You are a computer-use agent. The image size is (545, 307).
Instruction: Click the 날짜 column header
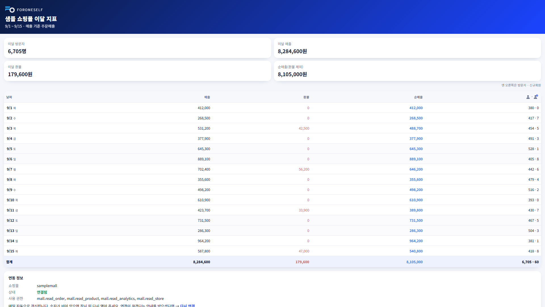click(9, 97)
